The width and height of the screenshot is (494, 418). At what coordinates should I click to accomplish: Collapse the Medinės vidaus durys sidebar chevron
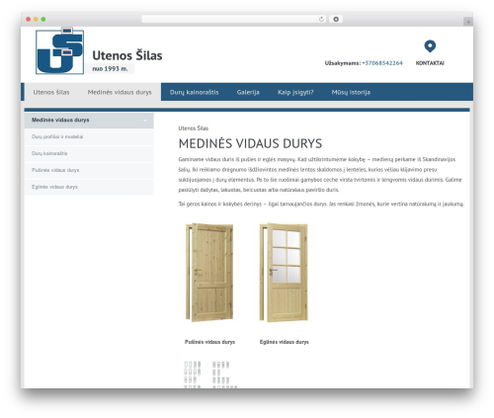[x=145, y=121]
